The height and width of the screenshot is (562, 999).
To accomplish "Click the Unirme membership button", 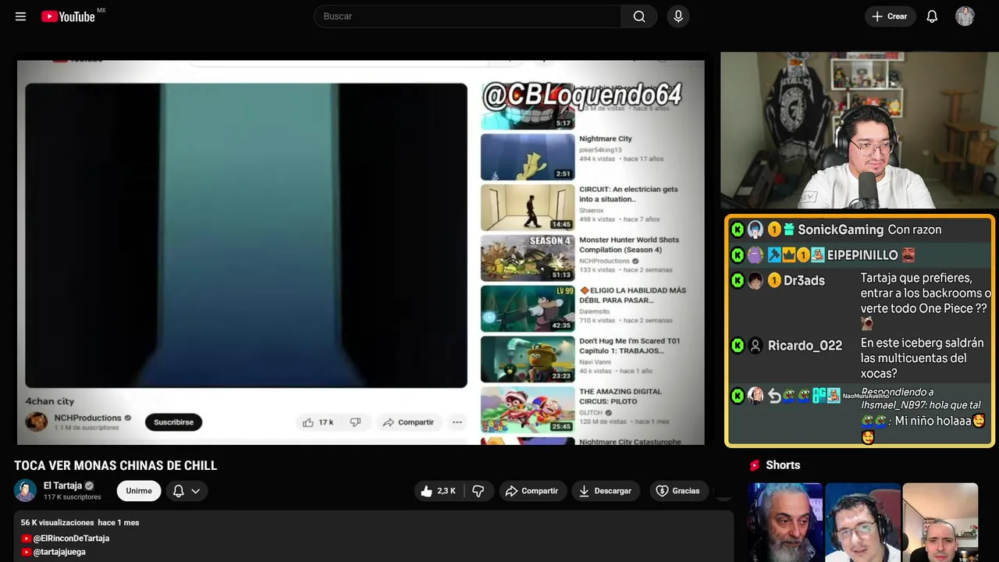I will [x=139, y=491].
